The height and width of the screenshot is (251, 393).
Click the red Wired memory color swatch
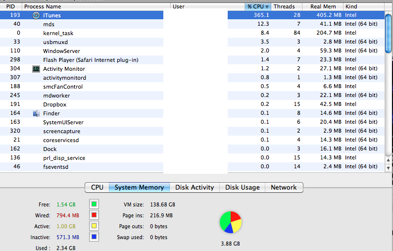(94, 215)
